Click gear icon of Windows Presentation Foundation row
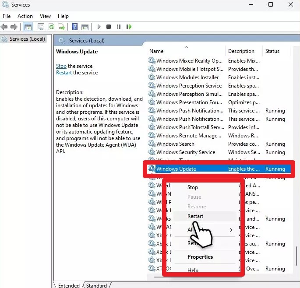This screenshot has width=300, height=288. click(152, 102)
